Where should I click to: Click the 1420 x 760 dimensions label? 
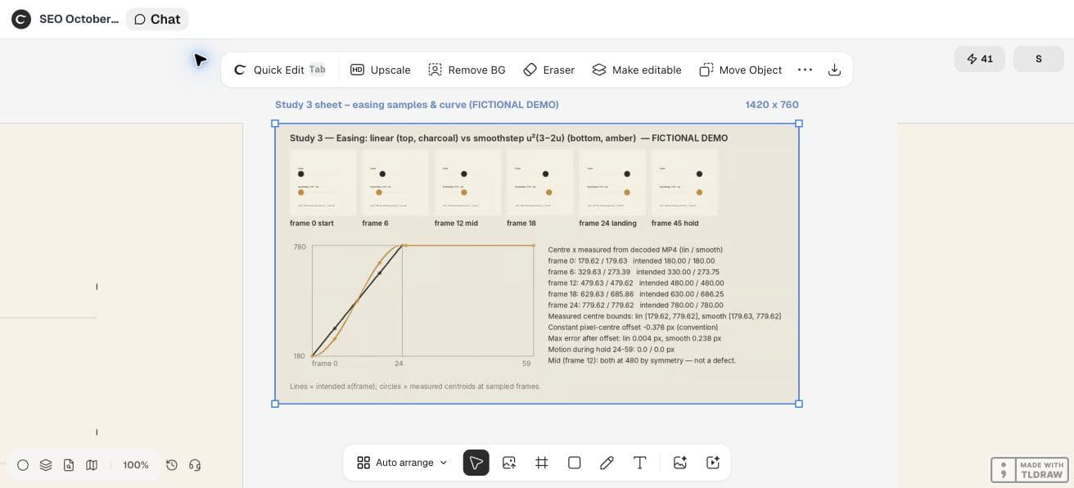pyautogui.click(x=772, y=105)
